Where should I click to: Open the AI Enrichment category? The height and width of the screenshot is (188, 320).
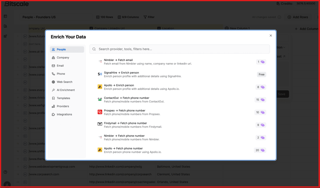(x=67, y=90)
